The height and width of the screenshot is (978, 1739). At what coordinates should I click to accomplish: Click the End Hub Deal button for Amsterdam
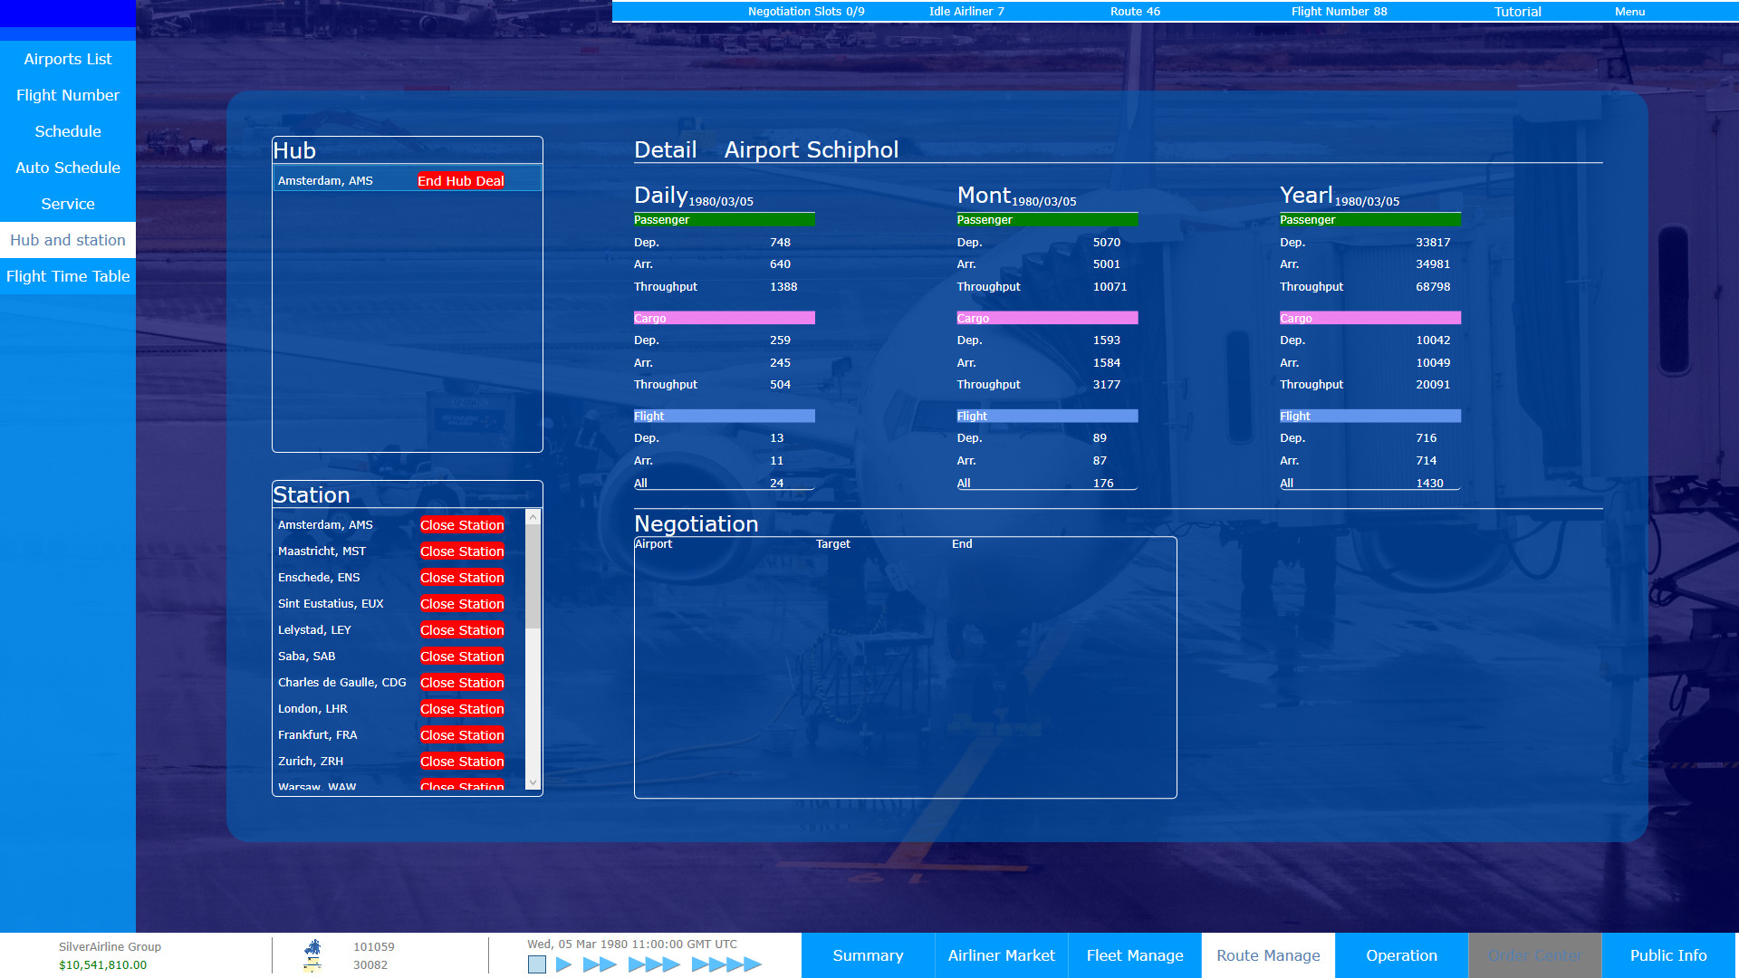click(x=461, y=180)
